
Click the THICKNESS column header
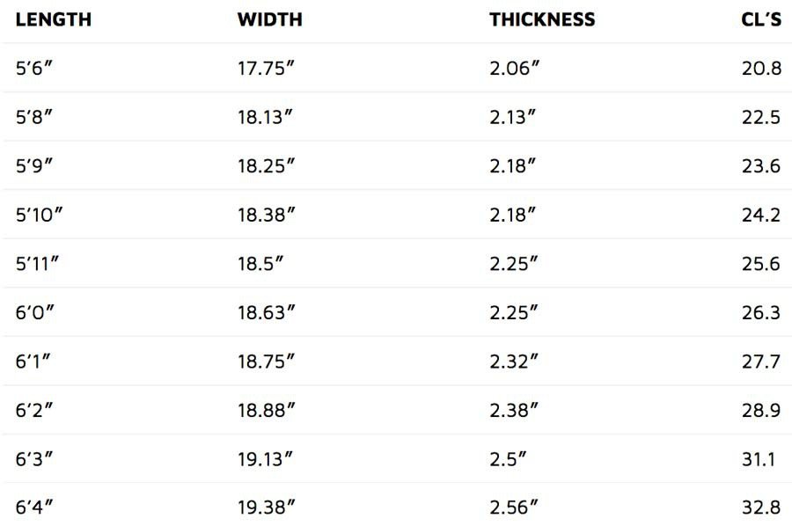[x=542, y=19]
